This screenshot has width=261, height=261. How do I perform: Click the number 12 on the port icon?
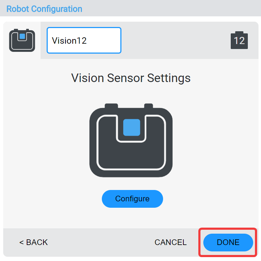point(239,41)
